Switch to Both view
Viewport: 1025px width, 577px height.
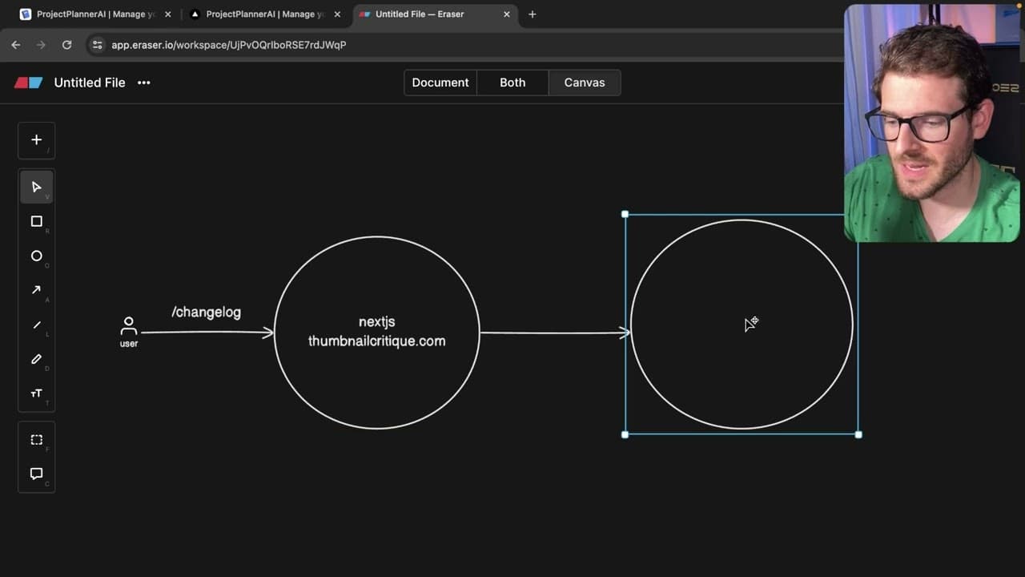pyautogui.click(x=512, y=83)
